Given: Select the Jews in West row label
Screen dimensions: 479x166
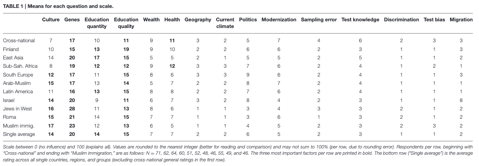Looking at the screenshot, I should [x=17, y=109].
